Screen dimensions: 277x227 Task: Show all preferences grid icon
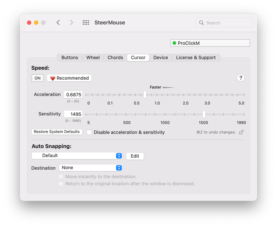click(86, 23)
